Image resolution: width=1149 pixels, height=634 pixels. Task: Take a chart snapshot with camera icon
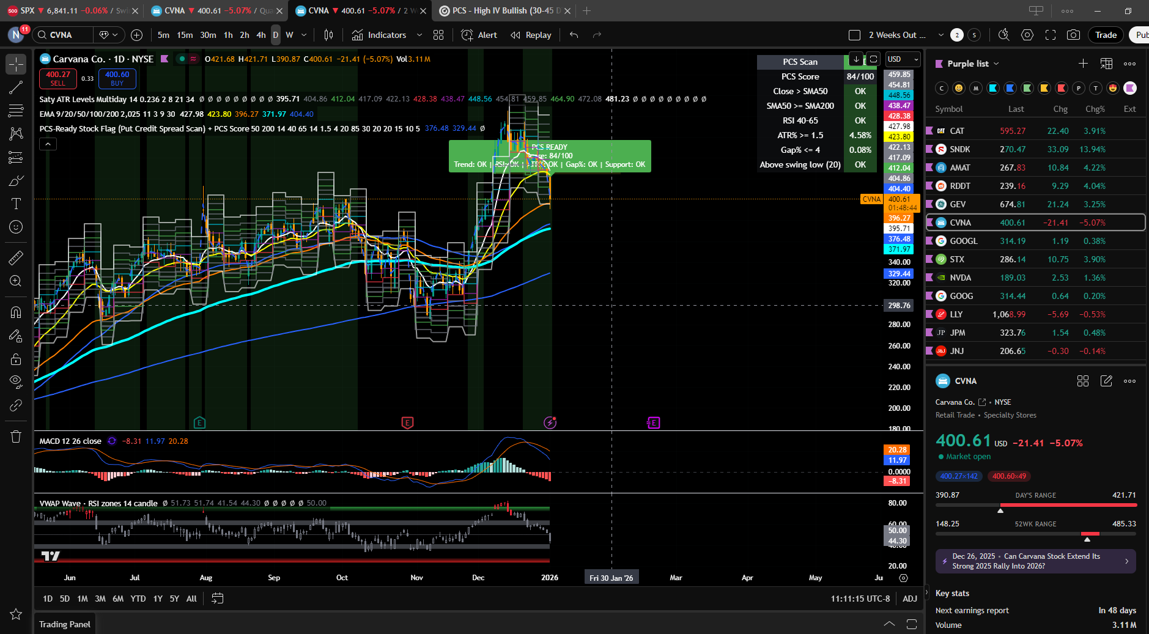1073,35
